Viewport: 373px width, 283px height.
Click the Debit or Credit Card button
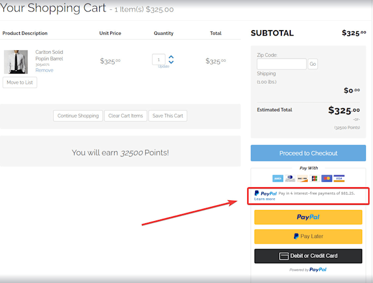[x=308, y=256]
